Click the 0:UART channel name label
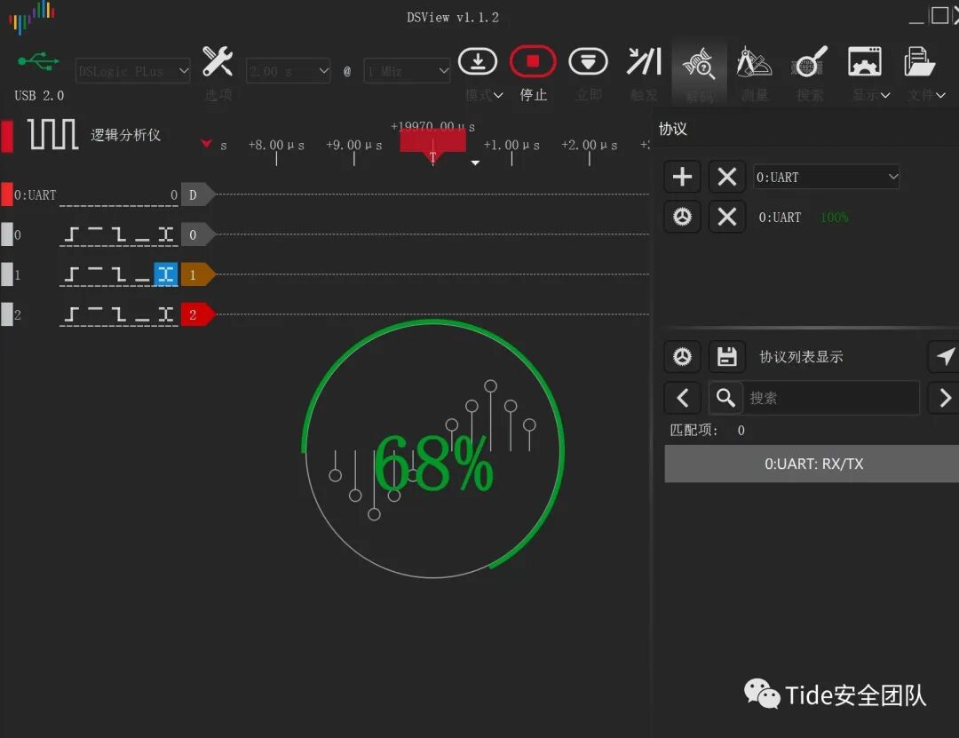The image size is (959, 738). pyautogui.click(x=35, y=195)
